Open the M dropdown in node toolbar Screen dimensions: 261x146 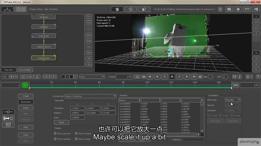point(89,65)
